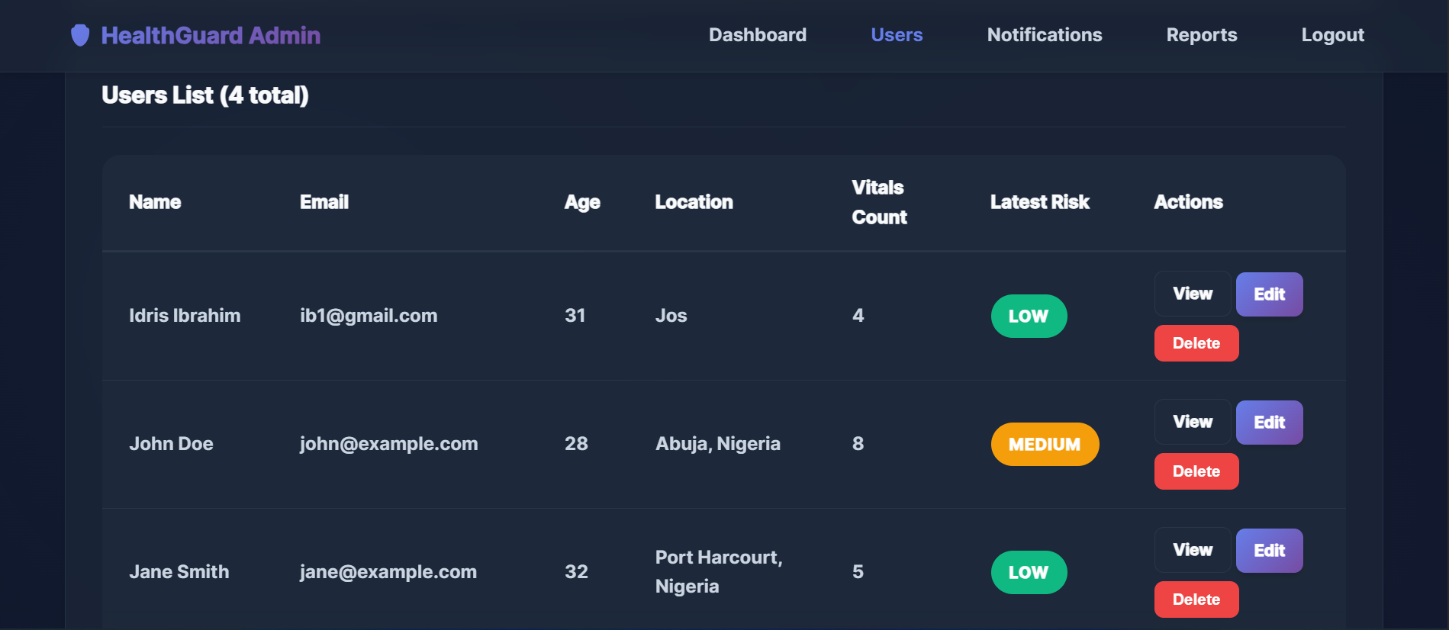Image resolution: width=1449 pixels, height=630 pixels.
Task: Delete the Idris Ibrahim user
Action: point(1196,343)
